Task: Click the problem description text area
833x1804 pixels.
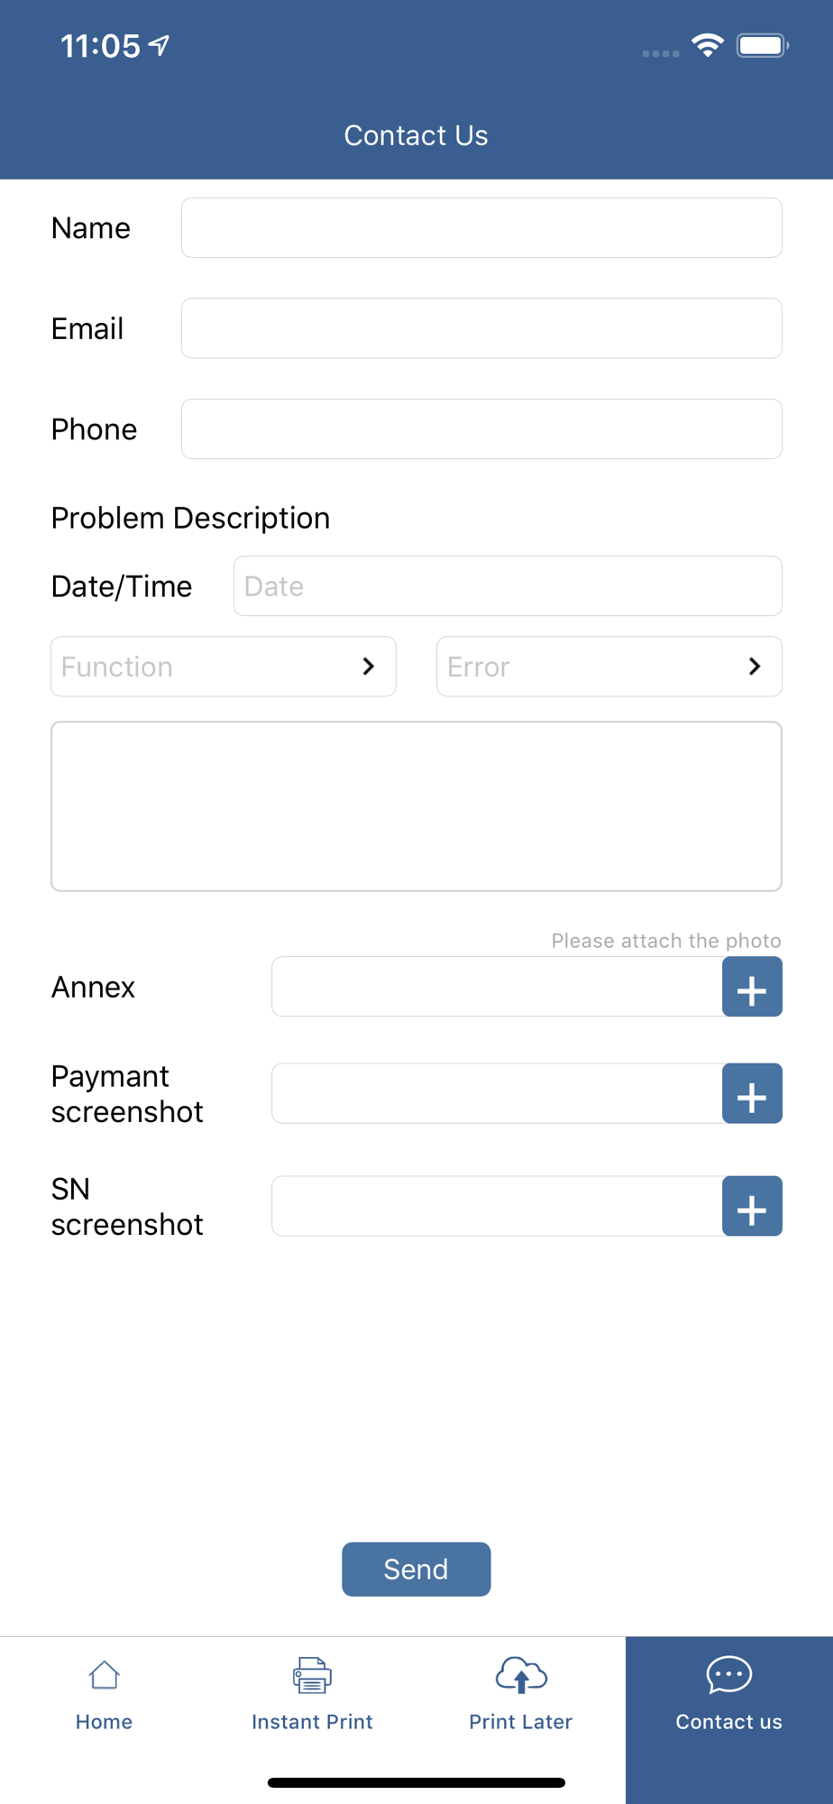Action: point(416,806)
